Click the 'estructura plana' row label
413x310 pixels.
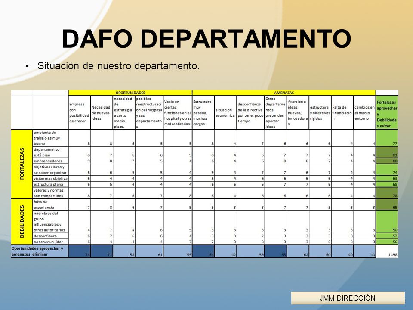(50, 184)
